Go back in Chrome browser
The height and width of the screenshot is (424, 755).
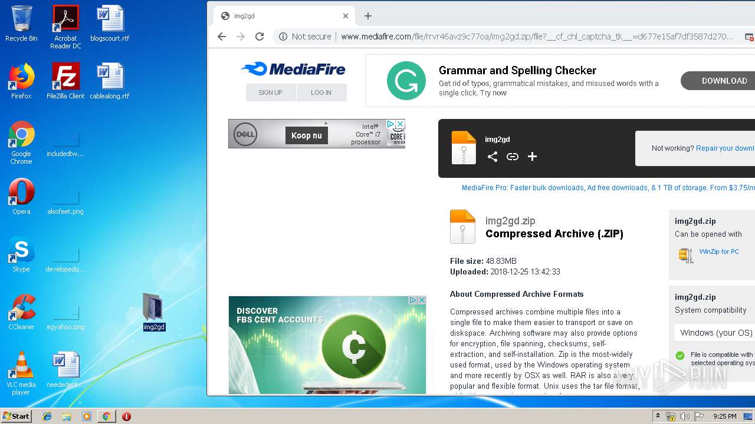click(222, 37)
